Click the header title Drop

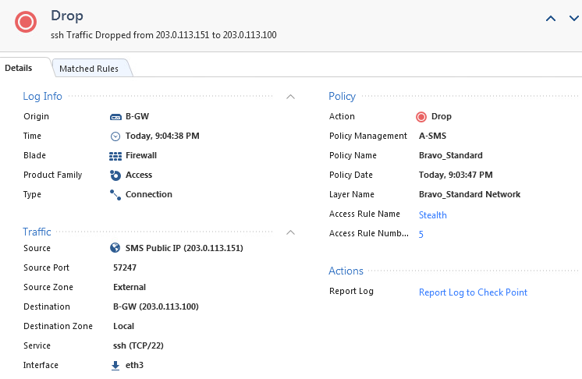click(67, 16)
